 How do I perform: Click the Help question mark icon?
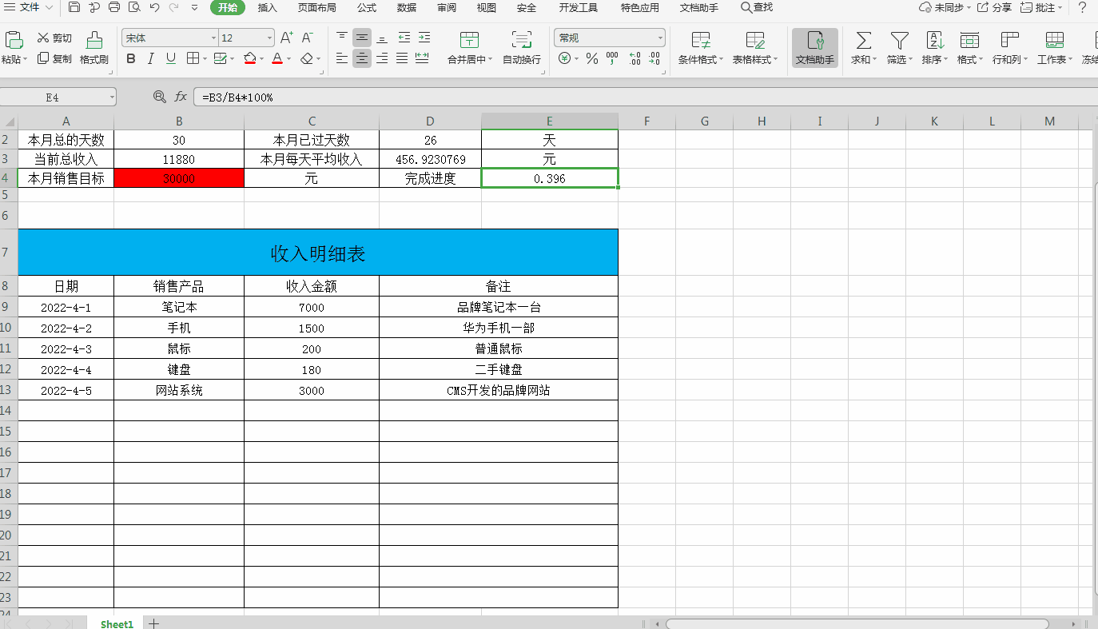1082,7
